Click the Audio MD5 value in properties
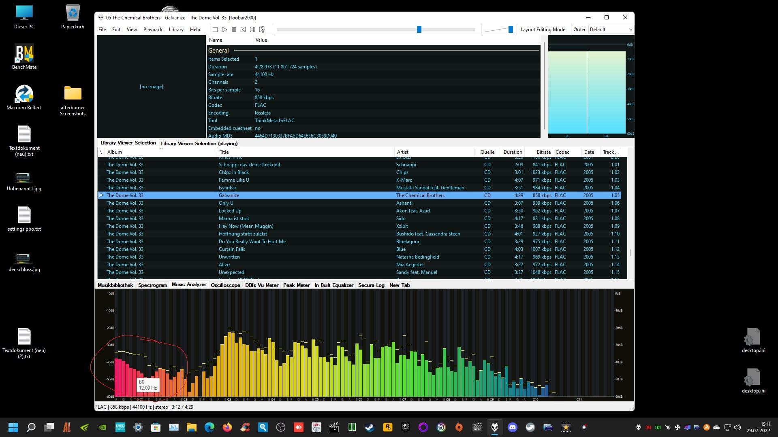The height and width of the screenshot is (437, 778). [295, 136]
